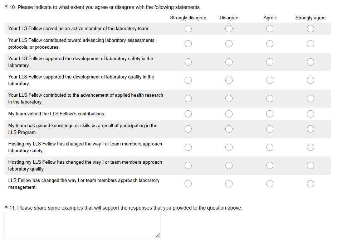Image resolution: width=337 pixels, height=240 pixels.
Task: Choose Strongly agree for supported laboratory safety development
Action: click(311, 62)
